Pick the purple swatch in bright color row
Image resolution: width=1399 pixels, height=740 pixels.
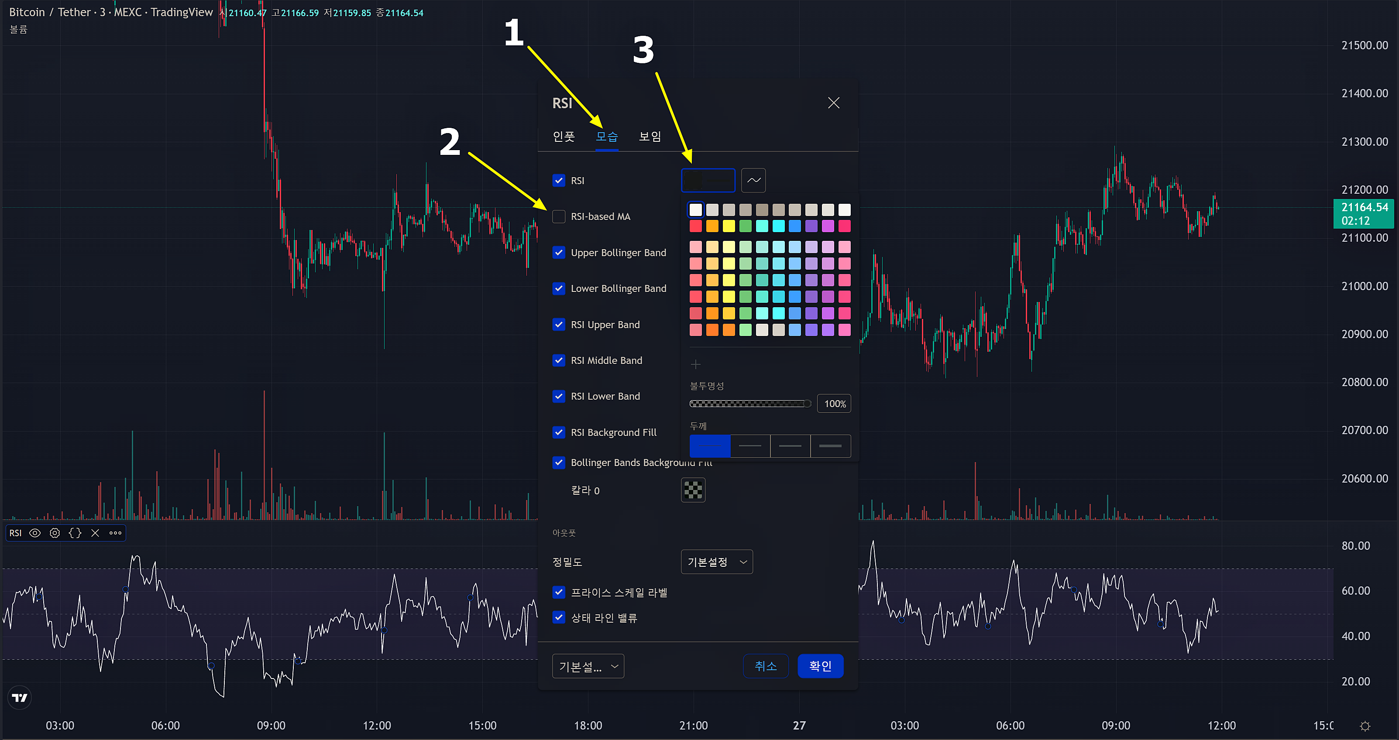(x=811, y=226)
